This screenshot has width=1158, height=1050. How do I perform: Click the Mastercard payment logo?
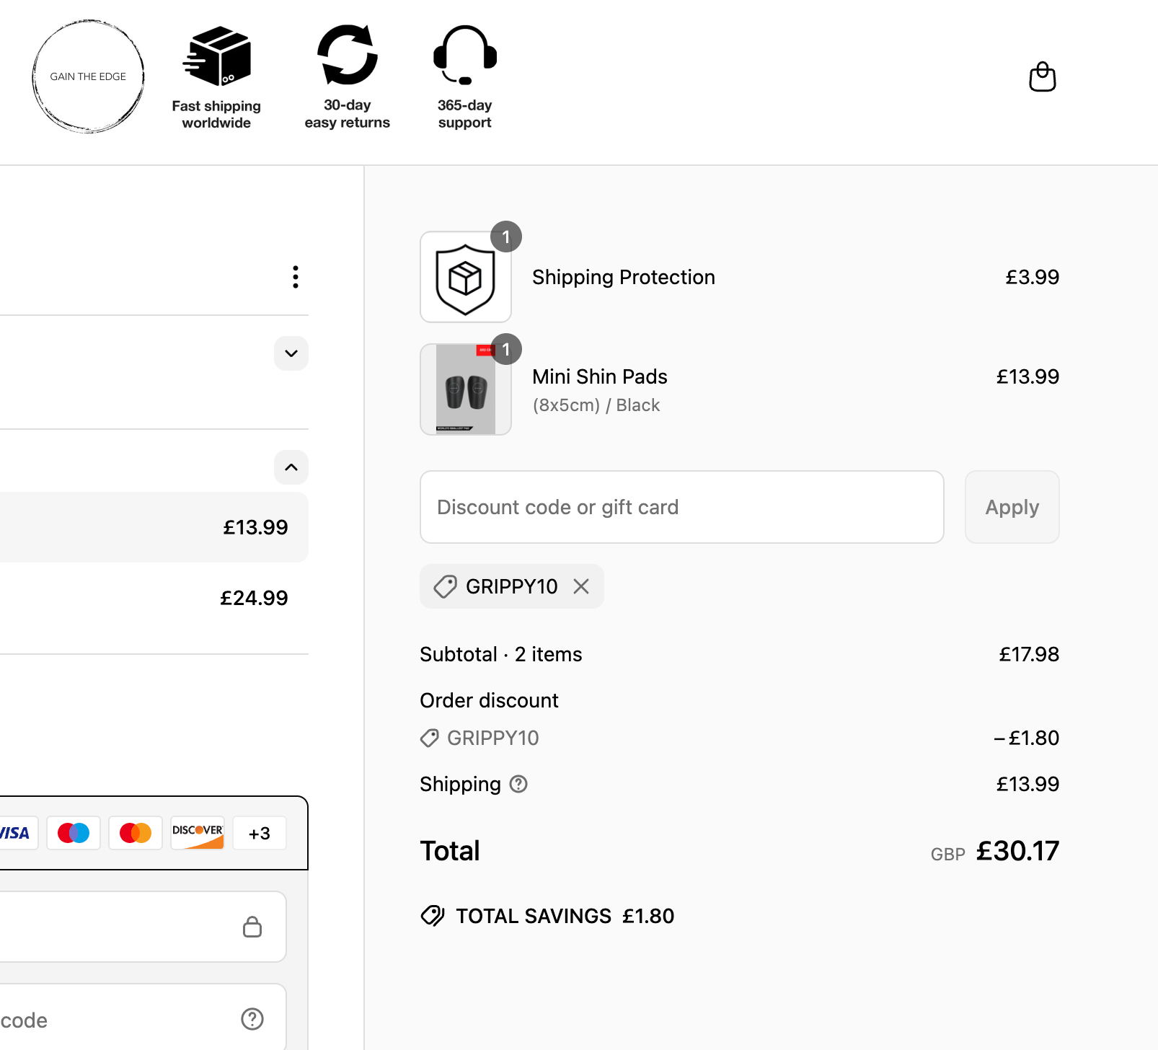[136, 834]
